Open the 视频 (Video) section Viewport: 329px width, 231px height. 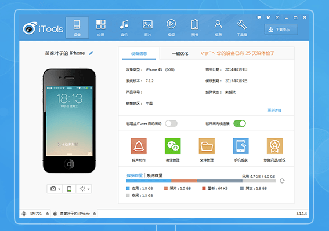point(171,28)
